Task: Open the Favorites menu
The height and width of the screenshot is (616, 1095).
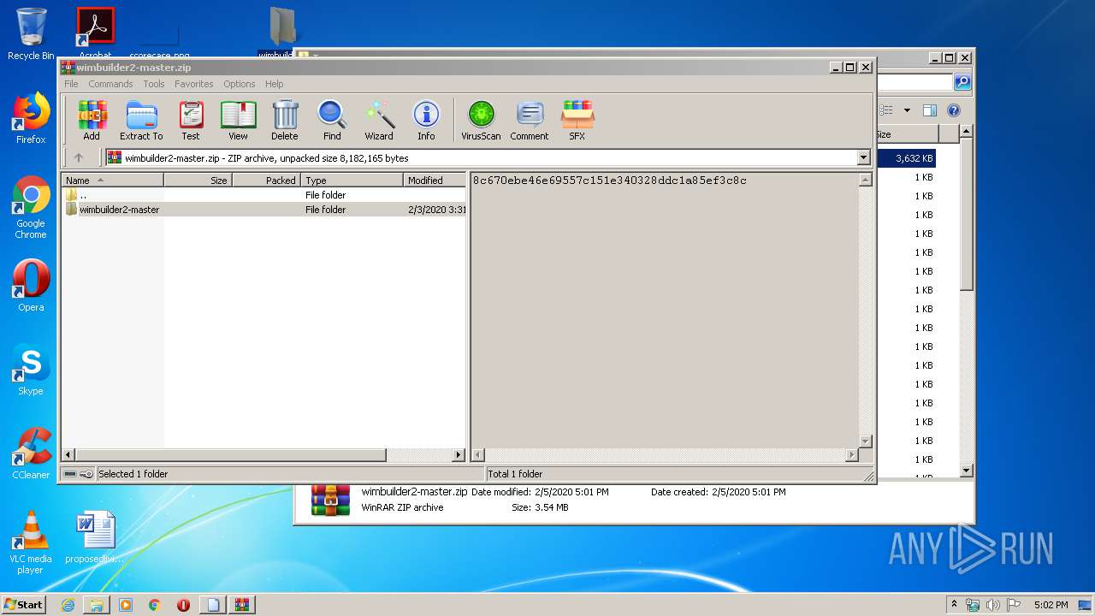Action: coord(194,84)
